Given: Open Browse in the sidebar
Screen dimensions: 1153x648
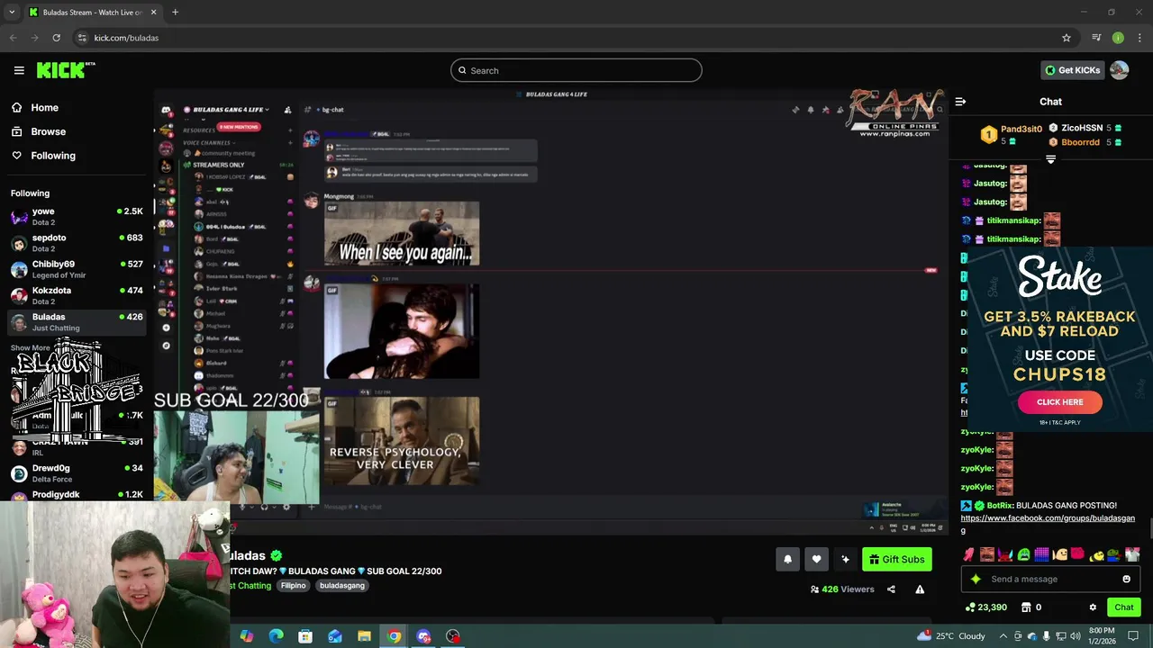Looking at the screenshot, I should [x=48, y=131].
